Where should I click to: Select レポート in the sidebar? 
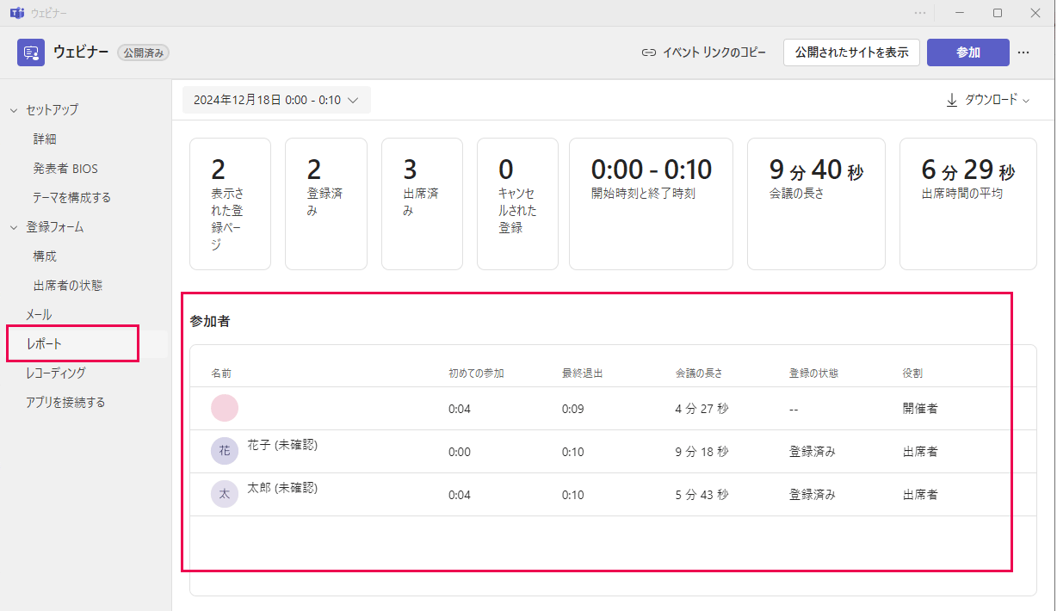(x=44, y=343)
